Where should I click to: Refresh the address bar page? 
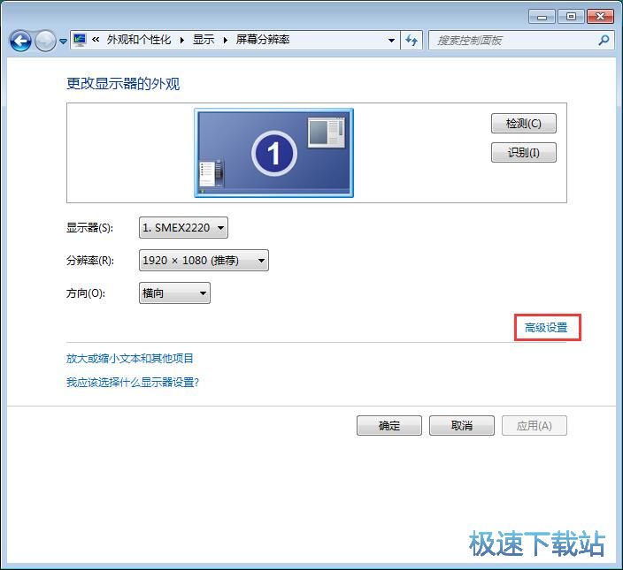411,40
